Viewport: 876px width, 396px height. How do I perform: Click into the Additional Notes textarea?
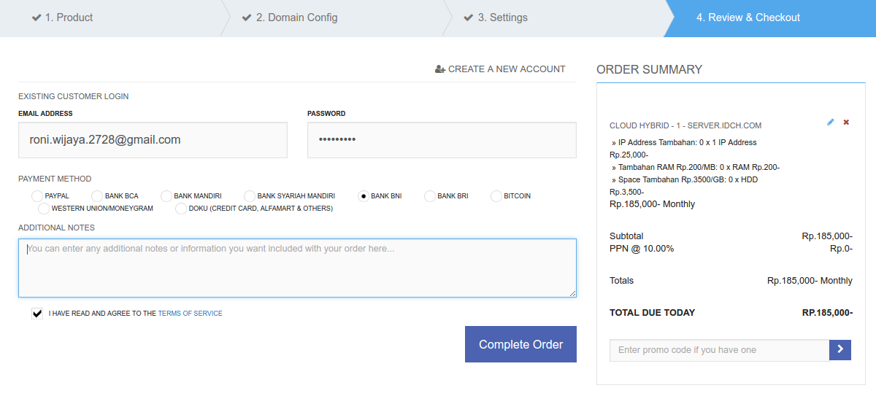click(297, 268)
